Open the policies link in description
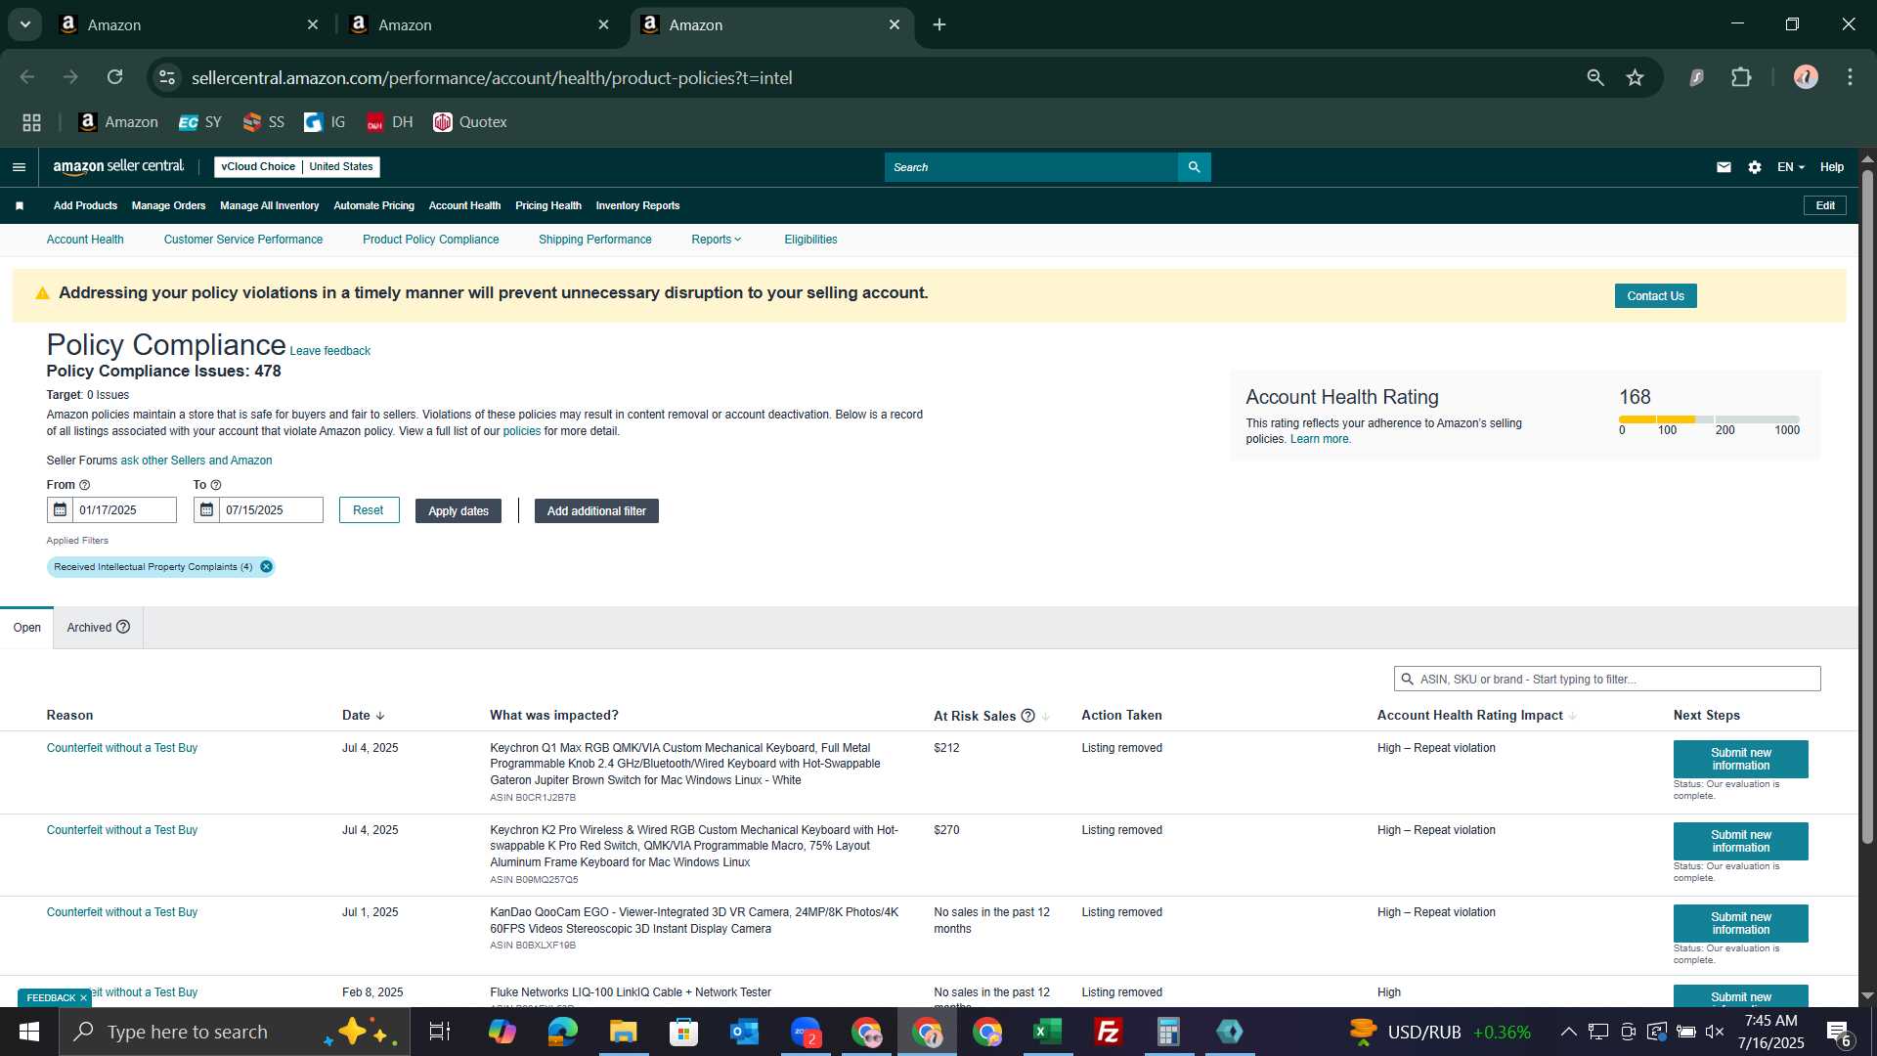 click(x=522, y=431)
